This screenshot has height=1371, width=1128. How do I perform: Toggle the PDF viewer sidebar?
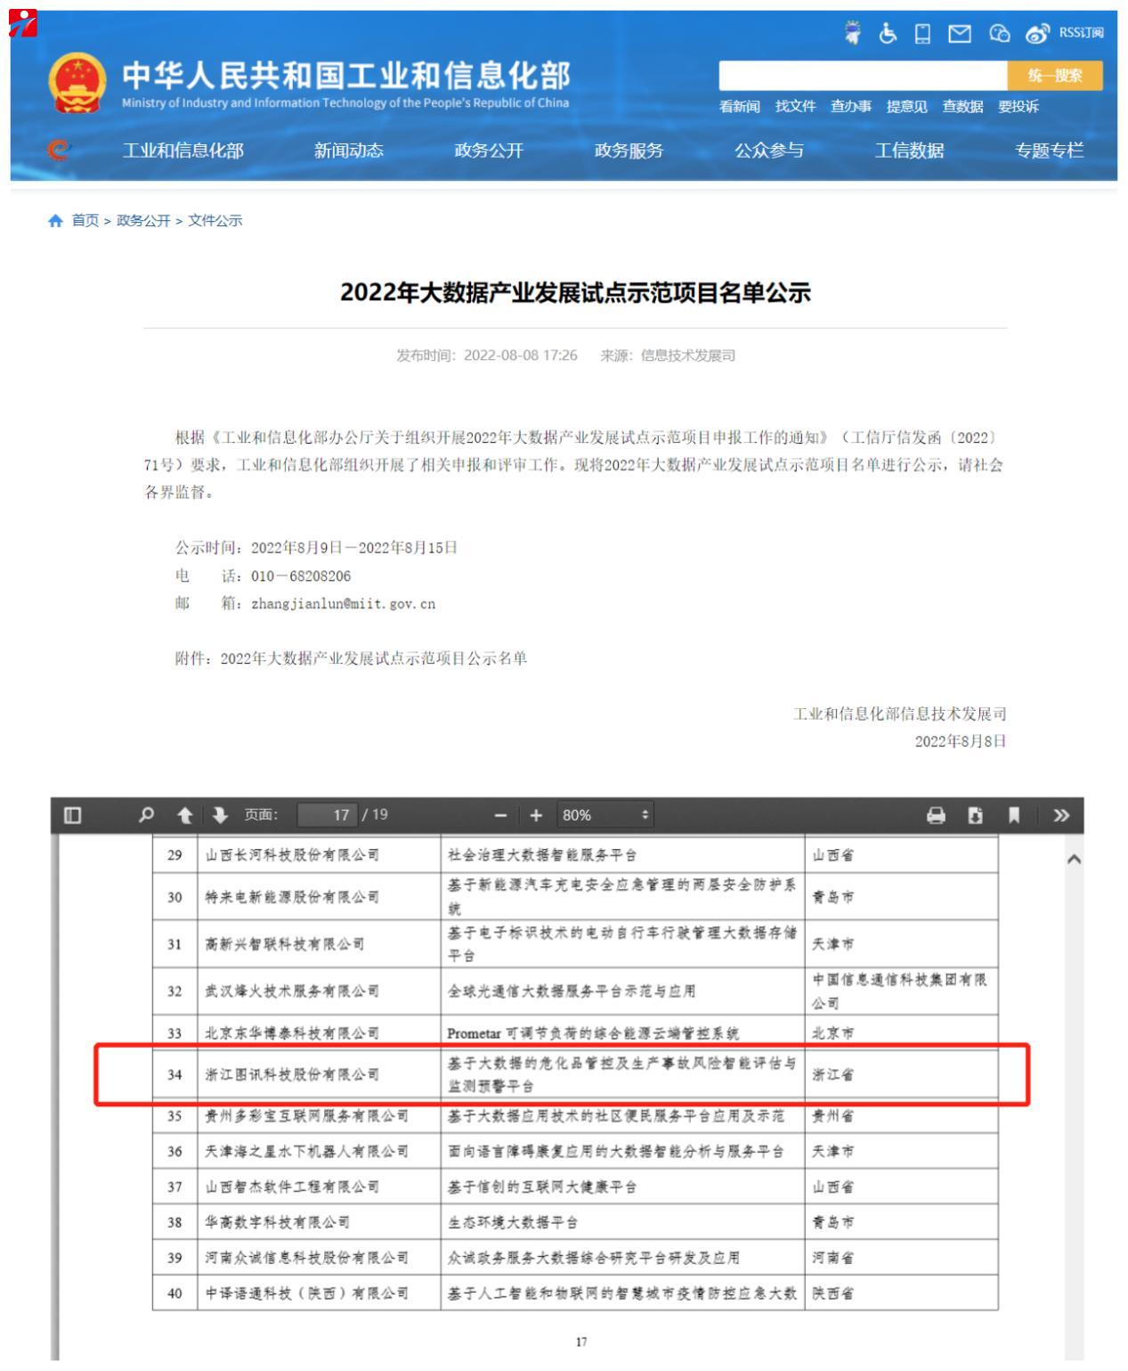click(x=73, y=815)
